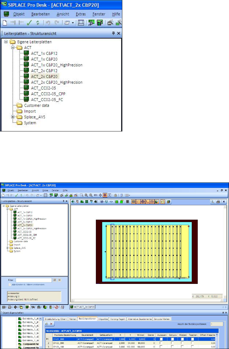
Task: Pin the Leiterplatten panel in the enlarged crop
Action: pos(113,33)
